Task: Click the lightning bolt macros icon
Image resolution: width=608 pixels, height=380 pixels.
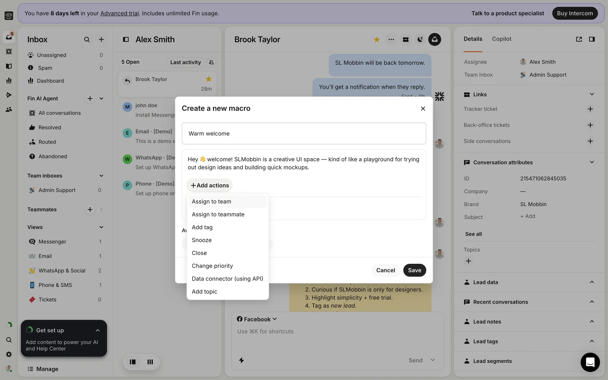Action: 241,360
